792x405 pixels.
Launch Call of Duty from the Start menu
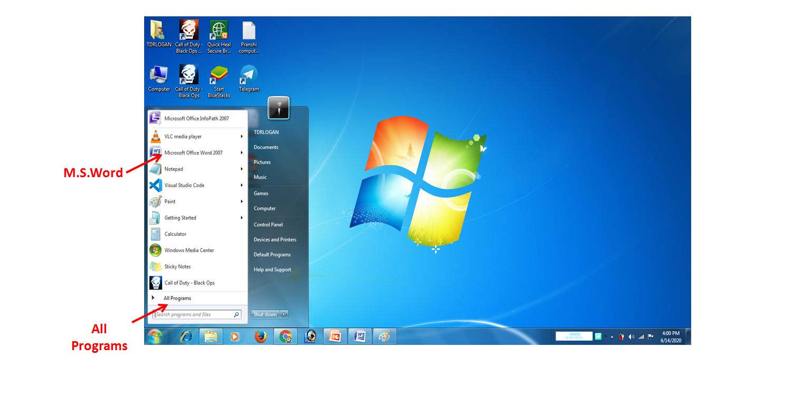pyautogui.click(x=197, y=283)
